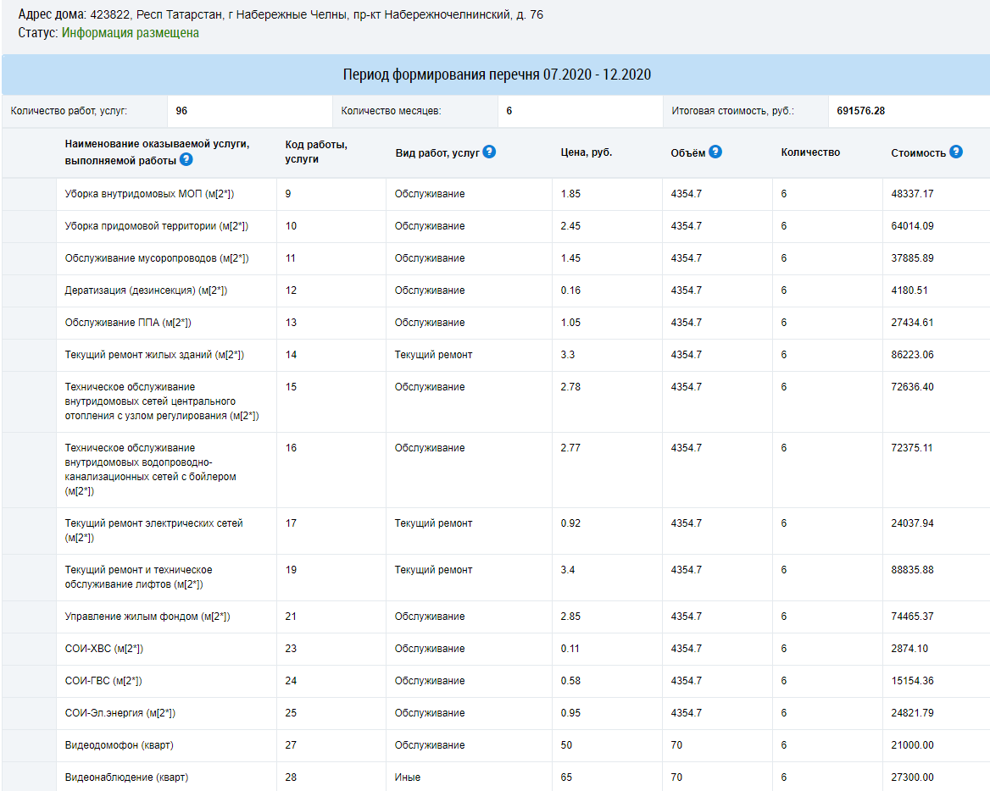The width and height of the screenshot is (990, 791).
Task: Click cost value 86223.06
Action: click(x=912, y=355)
